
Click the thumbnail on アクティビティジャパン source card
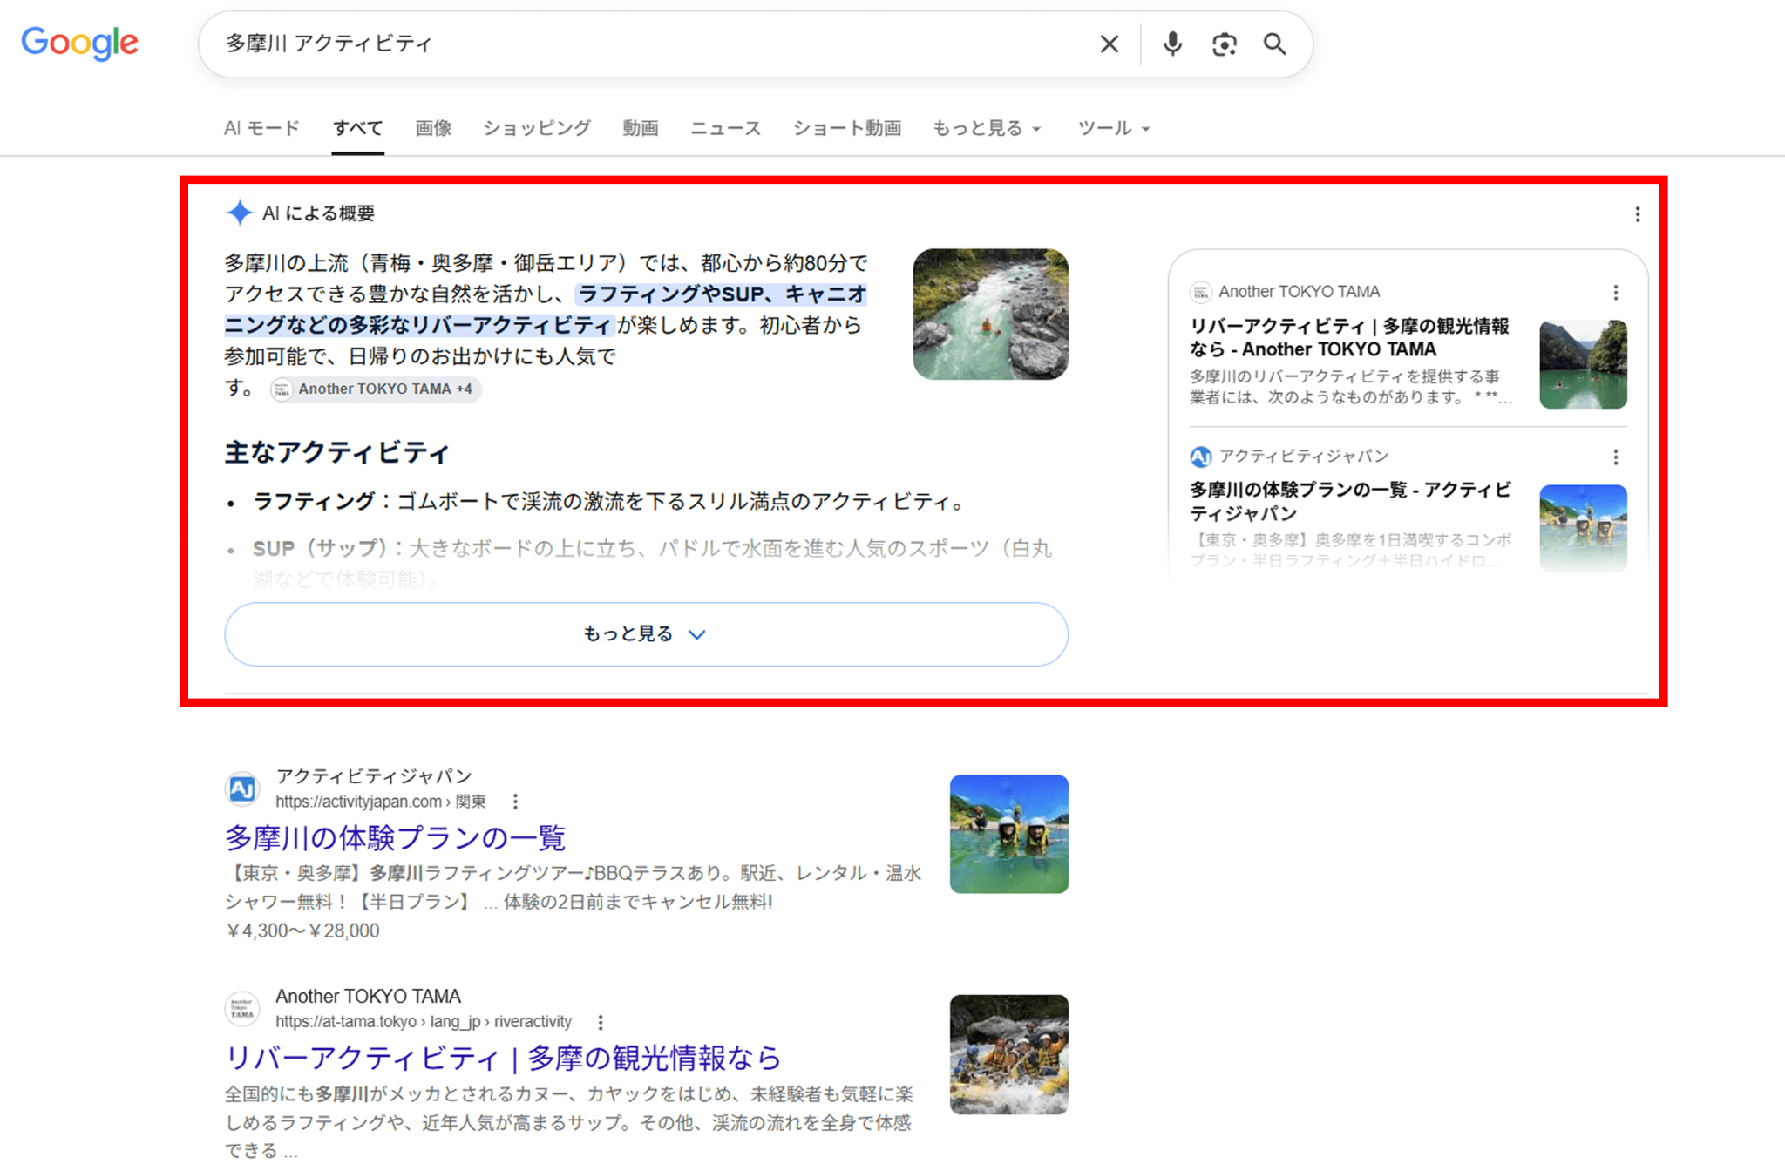(1583, 528)
